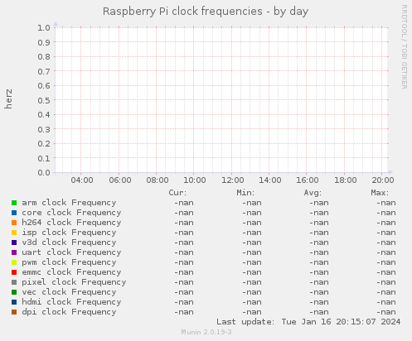This screenshot has width=412, height=341.
Task: Select the 'h264 clock Frequency' legend label
Action: (x=71, y=223)
